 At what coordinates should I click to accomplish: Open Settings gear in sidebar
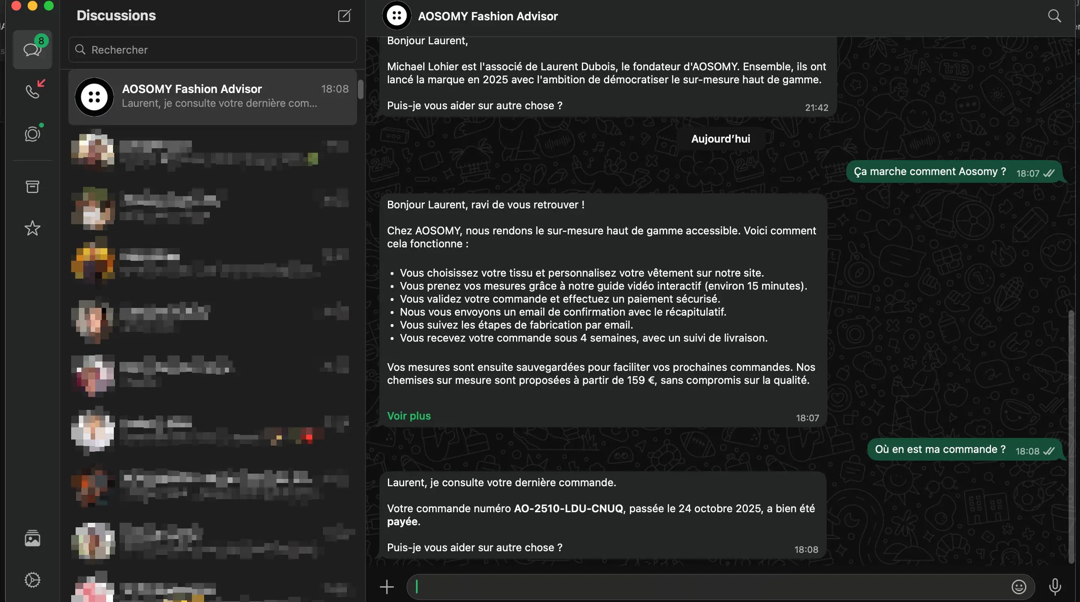click(x=32, y=580)
